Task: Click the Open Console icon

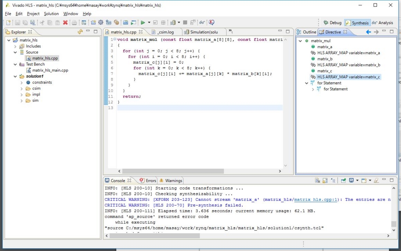Action: click(x=364, y=180)
